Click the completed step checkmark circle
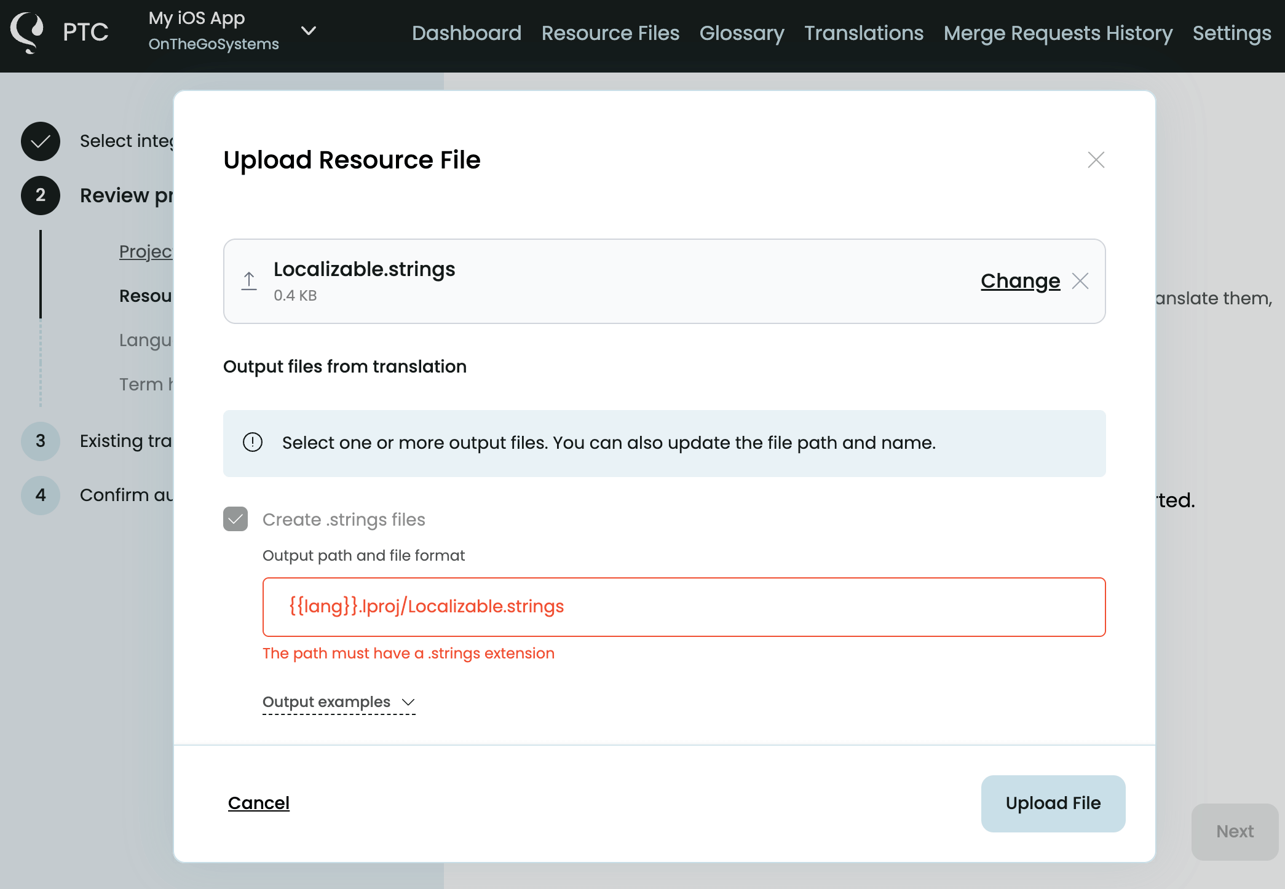 coord(41,141)
